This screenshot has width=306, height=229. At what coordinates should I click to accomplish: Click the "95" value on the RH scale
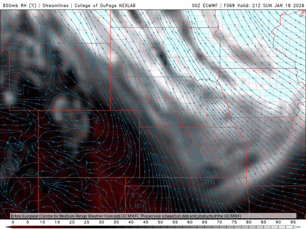pyautogui.click(x=293, y=222)
